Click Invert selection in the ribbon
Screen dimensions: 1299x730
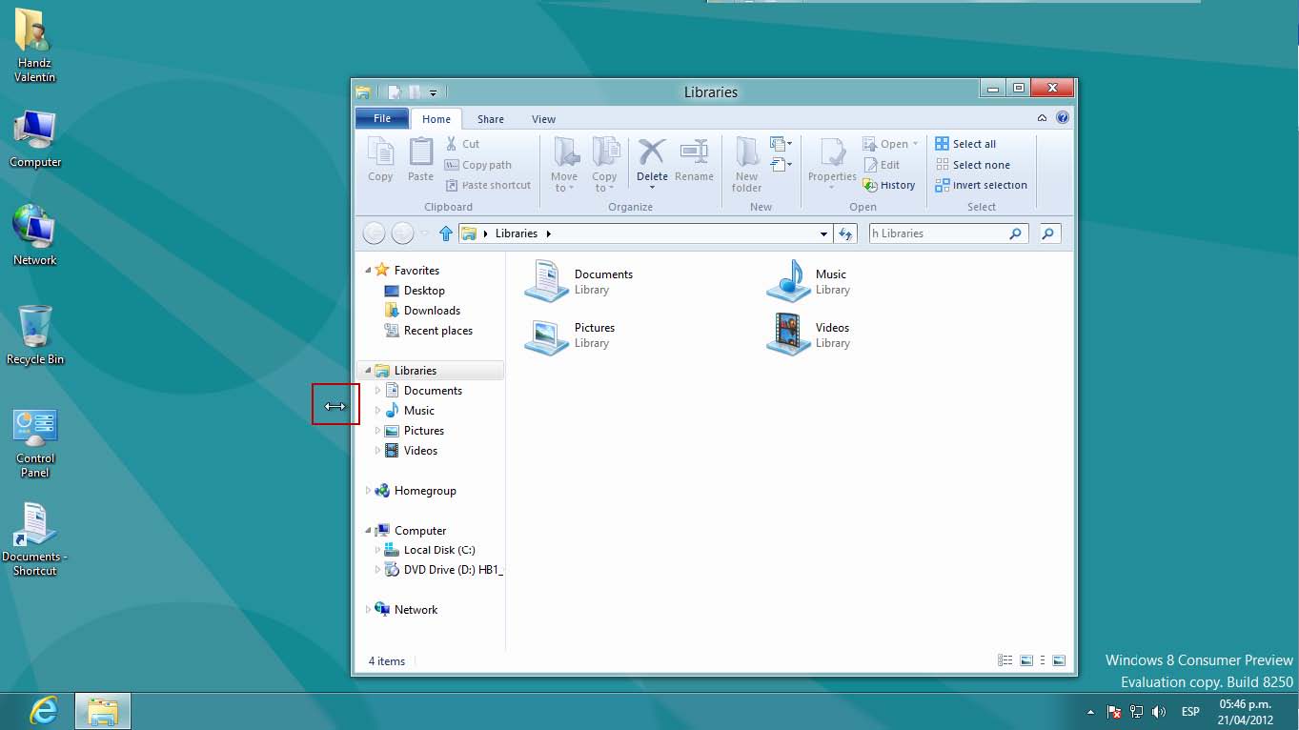click(x=982, y=186)
